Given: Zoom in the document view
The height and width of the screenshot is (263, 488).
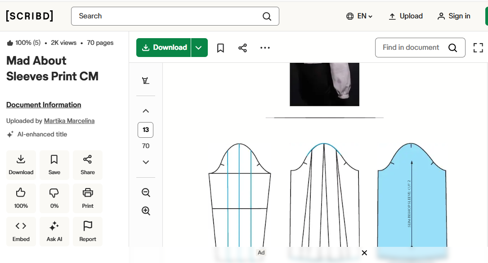Looking at the screenshot, I should click(x=146, y=211).
